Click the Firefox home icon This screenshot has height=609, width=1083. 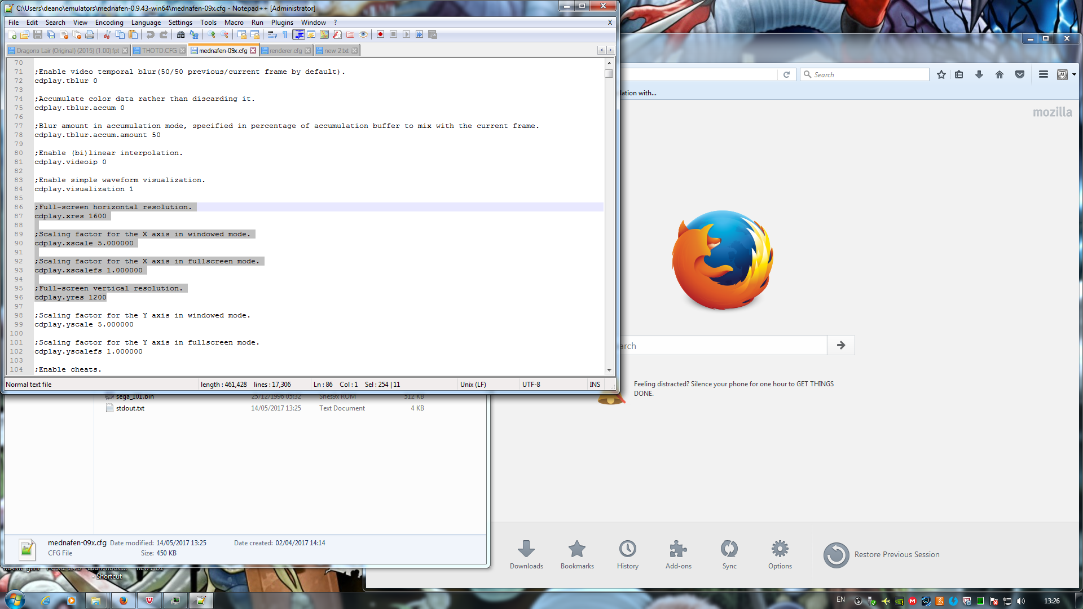1000,74
